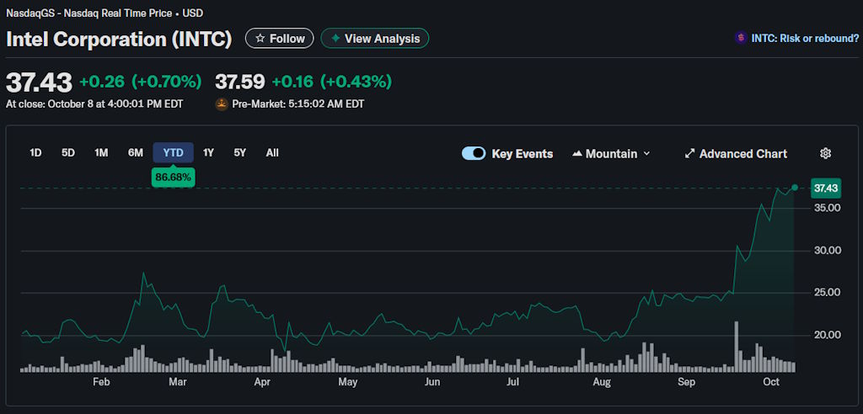Click the purple icon beside Risk or rebound
The width and height of the screenshot is (863, 414).
click(x=740, y=38)
